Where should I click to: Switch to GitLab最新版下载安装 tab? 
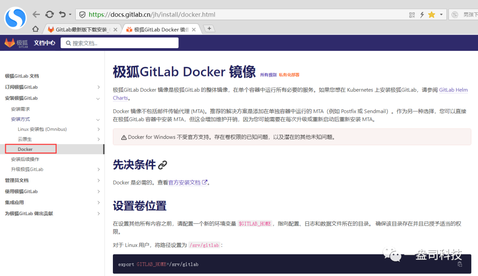[x=81, y=30]
